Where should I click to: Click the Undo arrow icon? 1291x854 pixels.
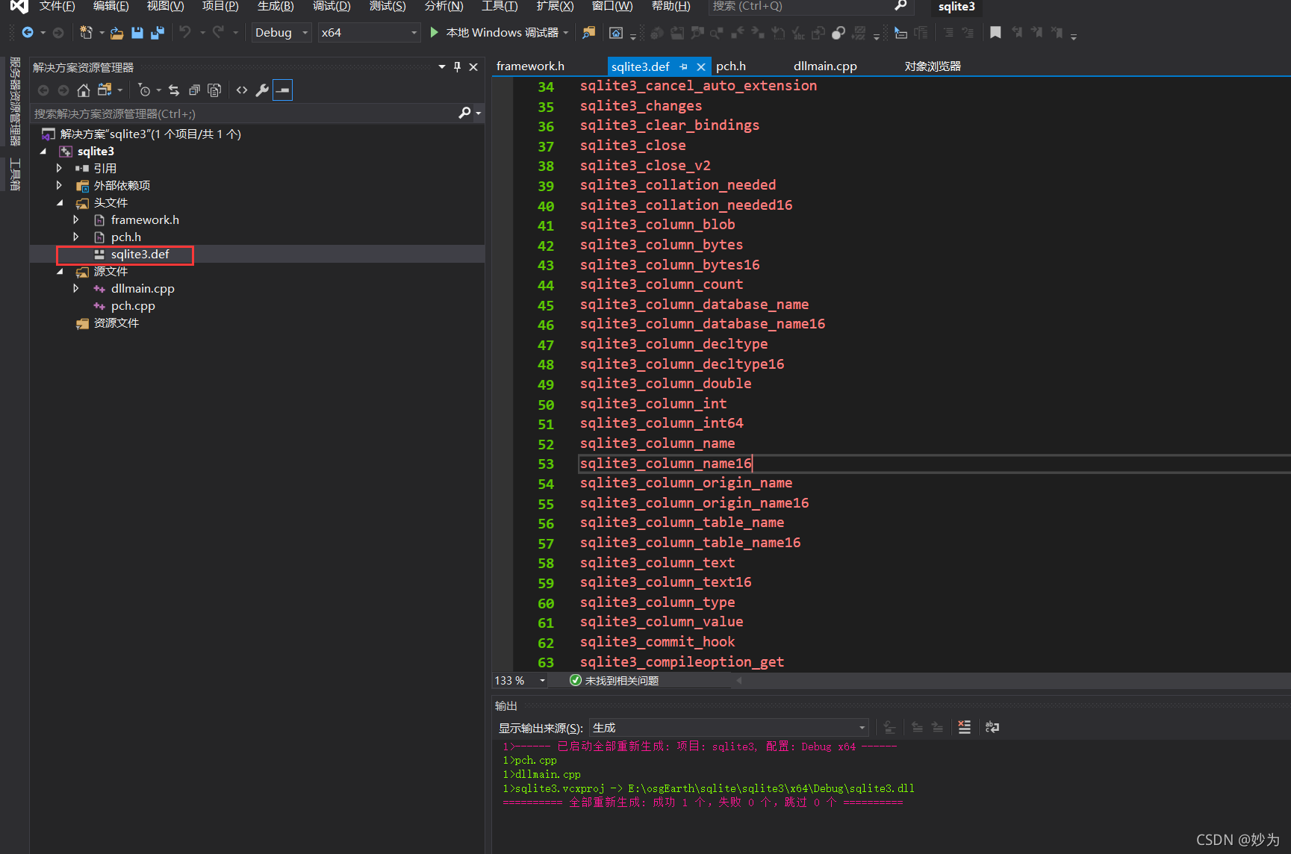coord(185,32)
